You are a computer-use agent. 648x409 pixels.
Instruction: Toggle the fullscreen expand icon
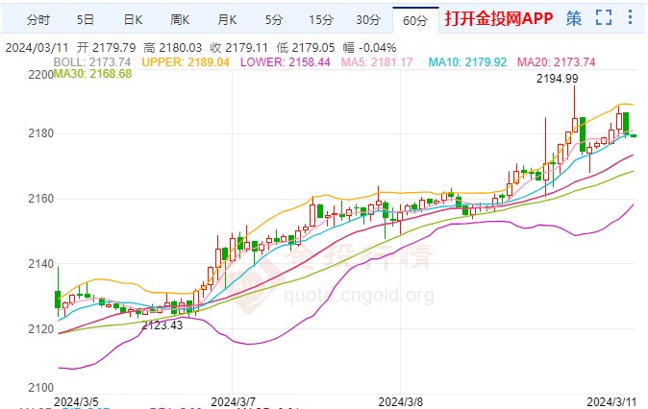(x=604, y=17)
